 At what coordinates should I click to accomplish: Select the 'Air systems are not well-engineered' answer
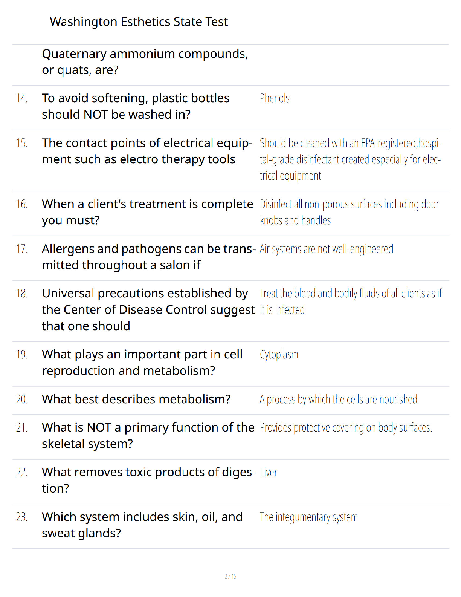tap(326, 249)
